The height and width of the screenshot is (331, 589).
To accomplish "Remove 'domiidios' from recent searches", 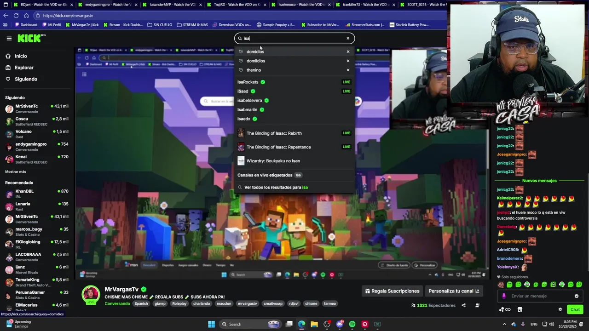I will coord(348,61).
